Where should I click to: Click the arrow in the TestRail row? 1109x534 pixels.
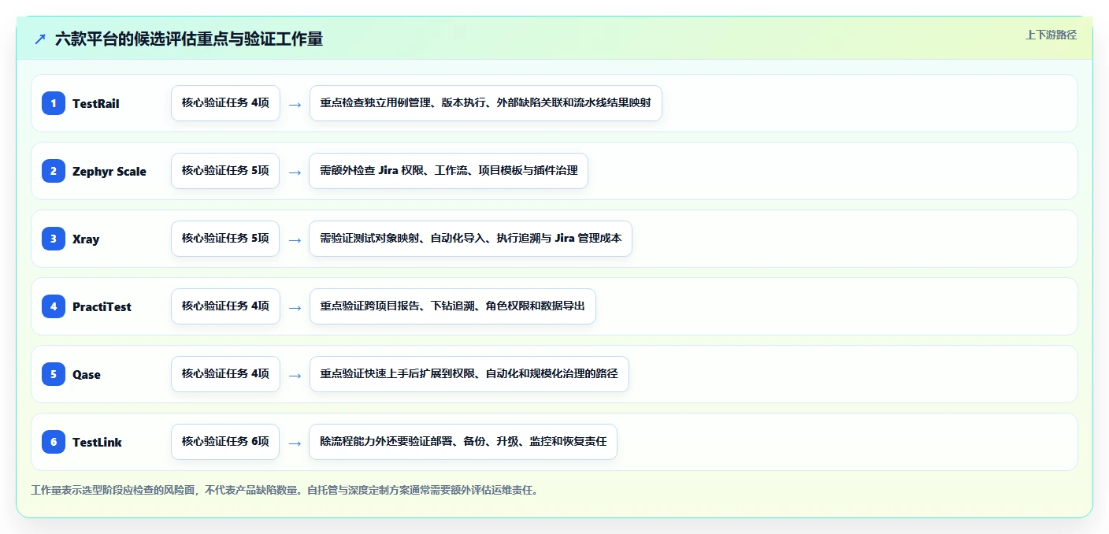(295, 104)
